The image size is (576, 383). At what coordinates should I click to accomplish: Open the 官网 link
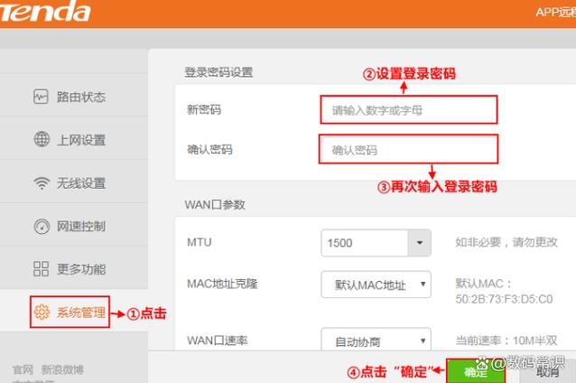(x=23, y=369)
